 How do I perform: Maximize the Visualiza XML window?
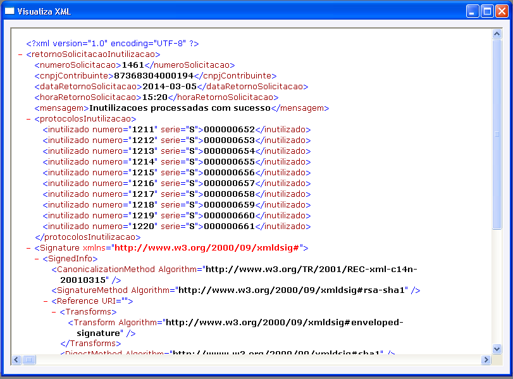click(487, 11)
